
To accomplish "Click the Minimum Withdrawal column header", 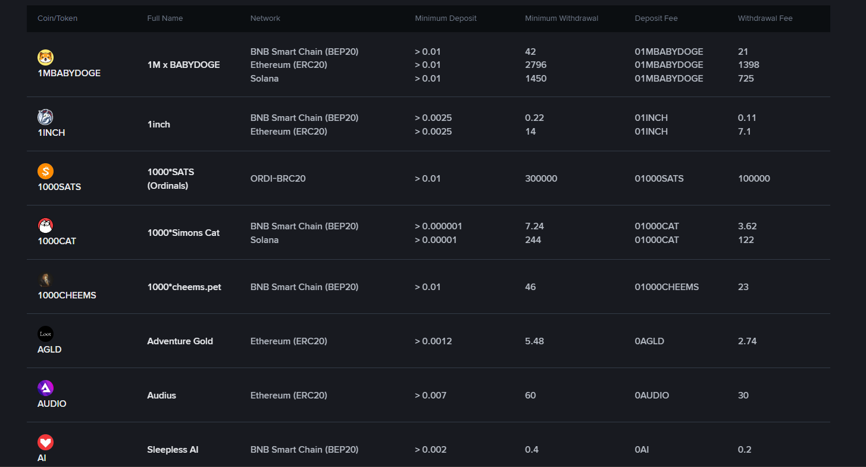I will [x=562, y=18].
